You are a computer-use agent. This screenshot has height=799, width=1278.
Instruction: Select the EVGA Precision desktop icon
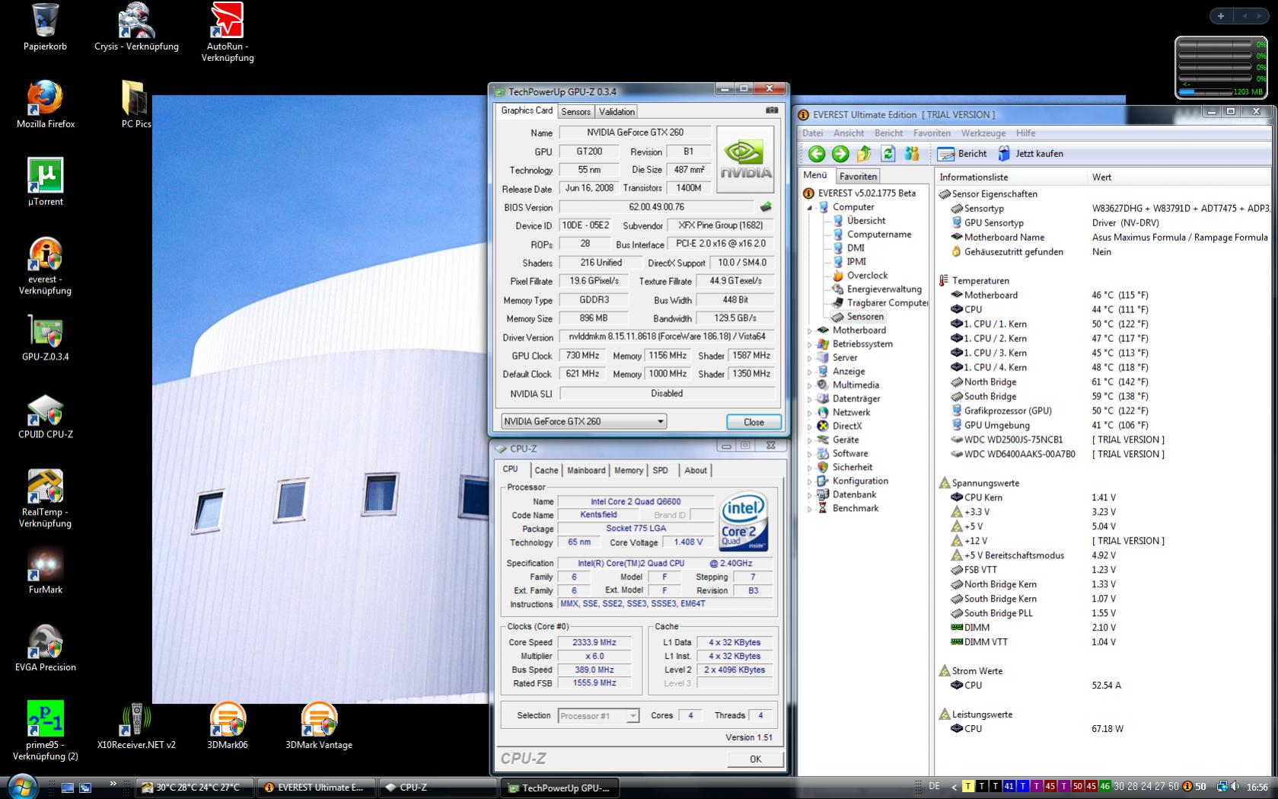point(45,648)
